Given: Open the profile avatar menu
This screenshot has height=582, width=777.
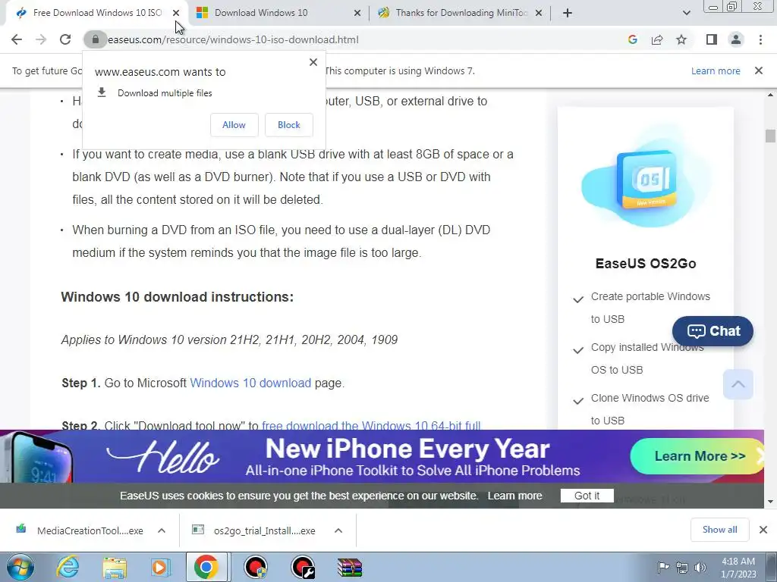Looking at the screenshot, I should pyautogui.click(x=736, y=39).
